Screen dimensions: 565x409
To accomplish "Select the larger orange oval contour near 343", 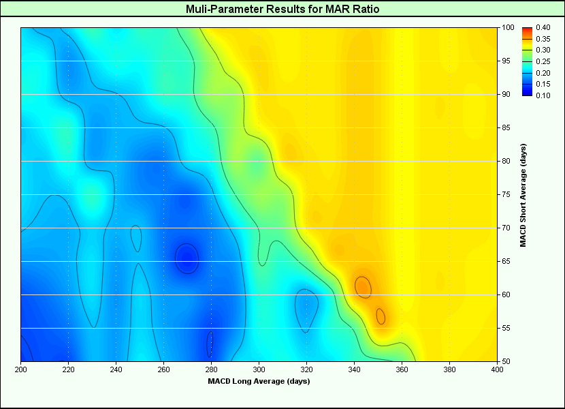I will click(x=363, y=287).
